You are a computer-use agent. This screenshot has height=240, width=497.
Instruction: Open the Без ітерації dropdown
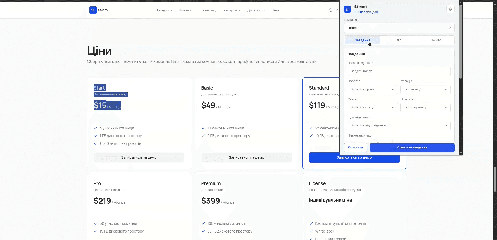pos(425,89)
